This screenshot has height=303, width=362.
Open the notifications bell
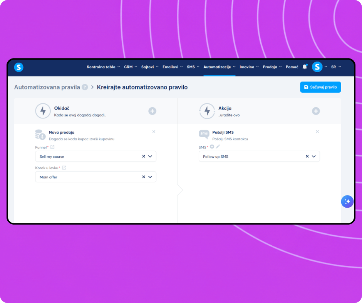click(x=305, y=67)
